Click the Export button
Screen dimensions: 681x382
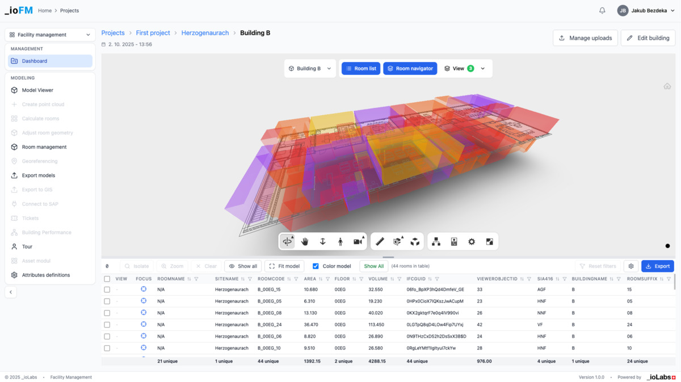pyautogui.click(x=657, y=266)
